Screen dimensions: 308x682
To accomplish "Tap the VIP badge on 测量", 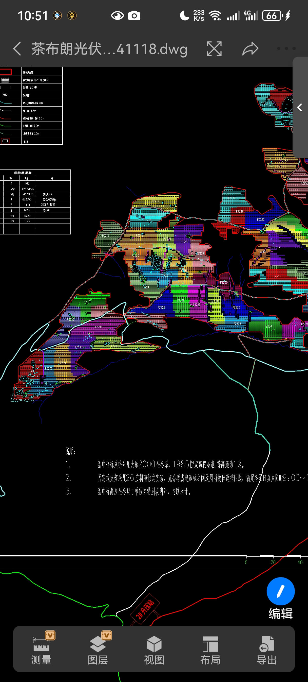I will [x=50, y=636].
